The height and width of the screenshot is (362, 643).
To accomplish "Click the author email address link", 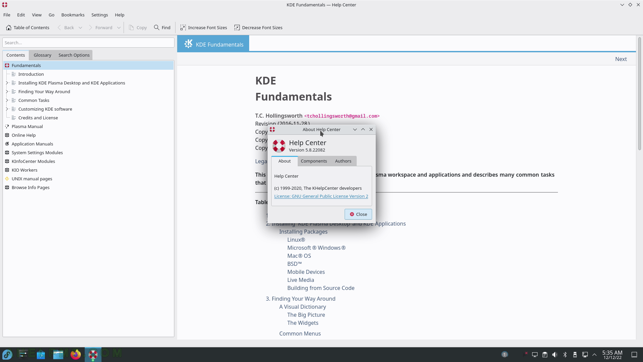I will 342,116.
